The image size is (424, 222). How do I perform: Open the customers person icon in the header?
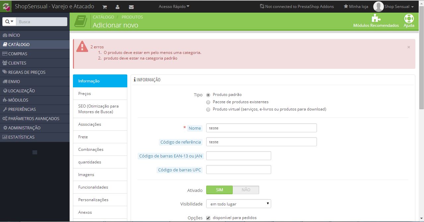118,7
